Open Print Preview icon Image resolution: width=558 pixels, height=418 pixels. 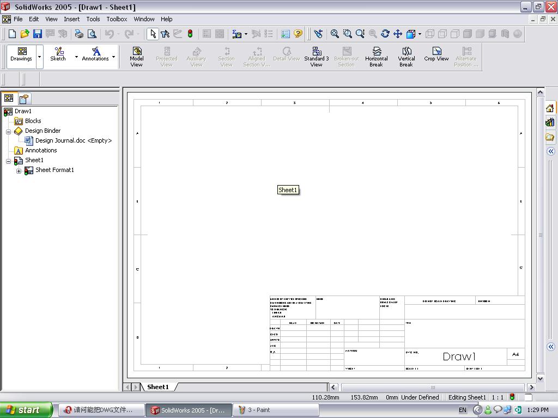click(92, 34)
